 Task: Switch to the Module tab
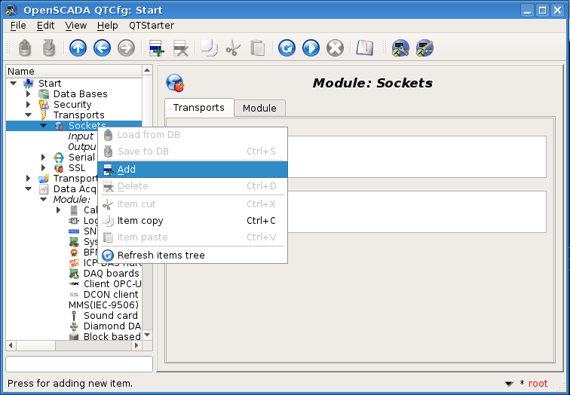tap(259, 109)
